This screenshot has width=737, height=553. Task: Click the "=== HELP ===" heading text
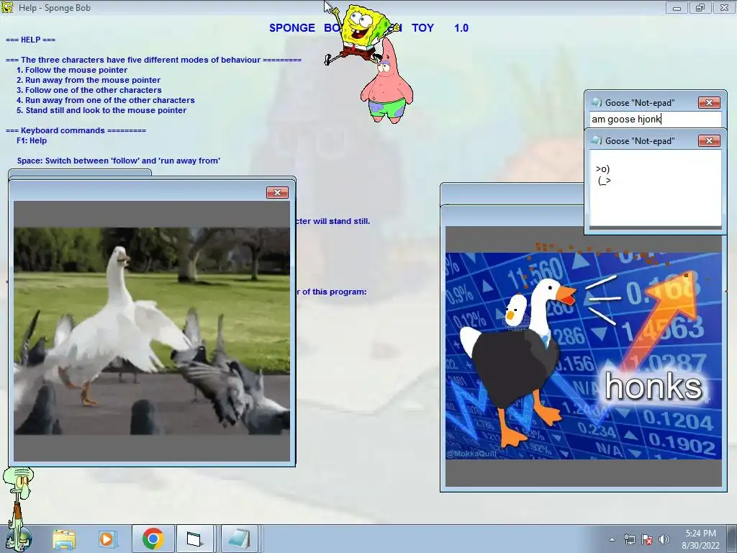[x=30, y=40]
